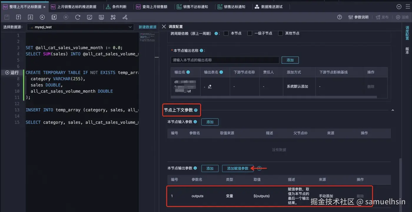Viewport: 412px width, 212px height.
Task: Click the run (play circle) toolbar icon
Action: [x=42, y=17]
